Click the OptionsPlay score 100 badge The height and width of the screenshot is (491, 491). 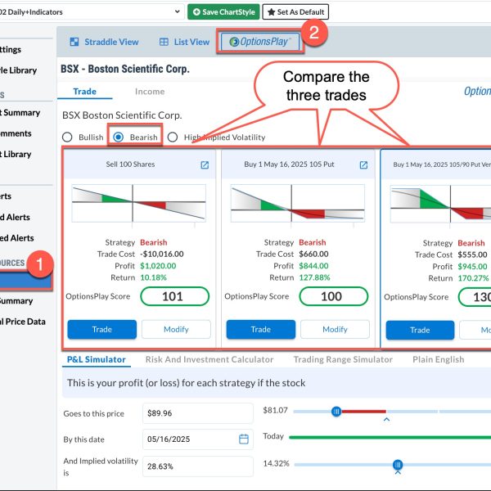334,296
